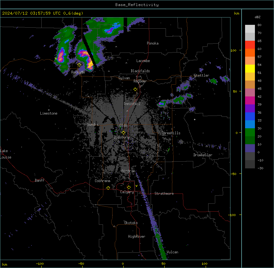Click the 20 value on dBZ legend
Screen dimensions: 274x268
click(259, 137)
